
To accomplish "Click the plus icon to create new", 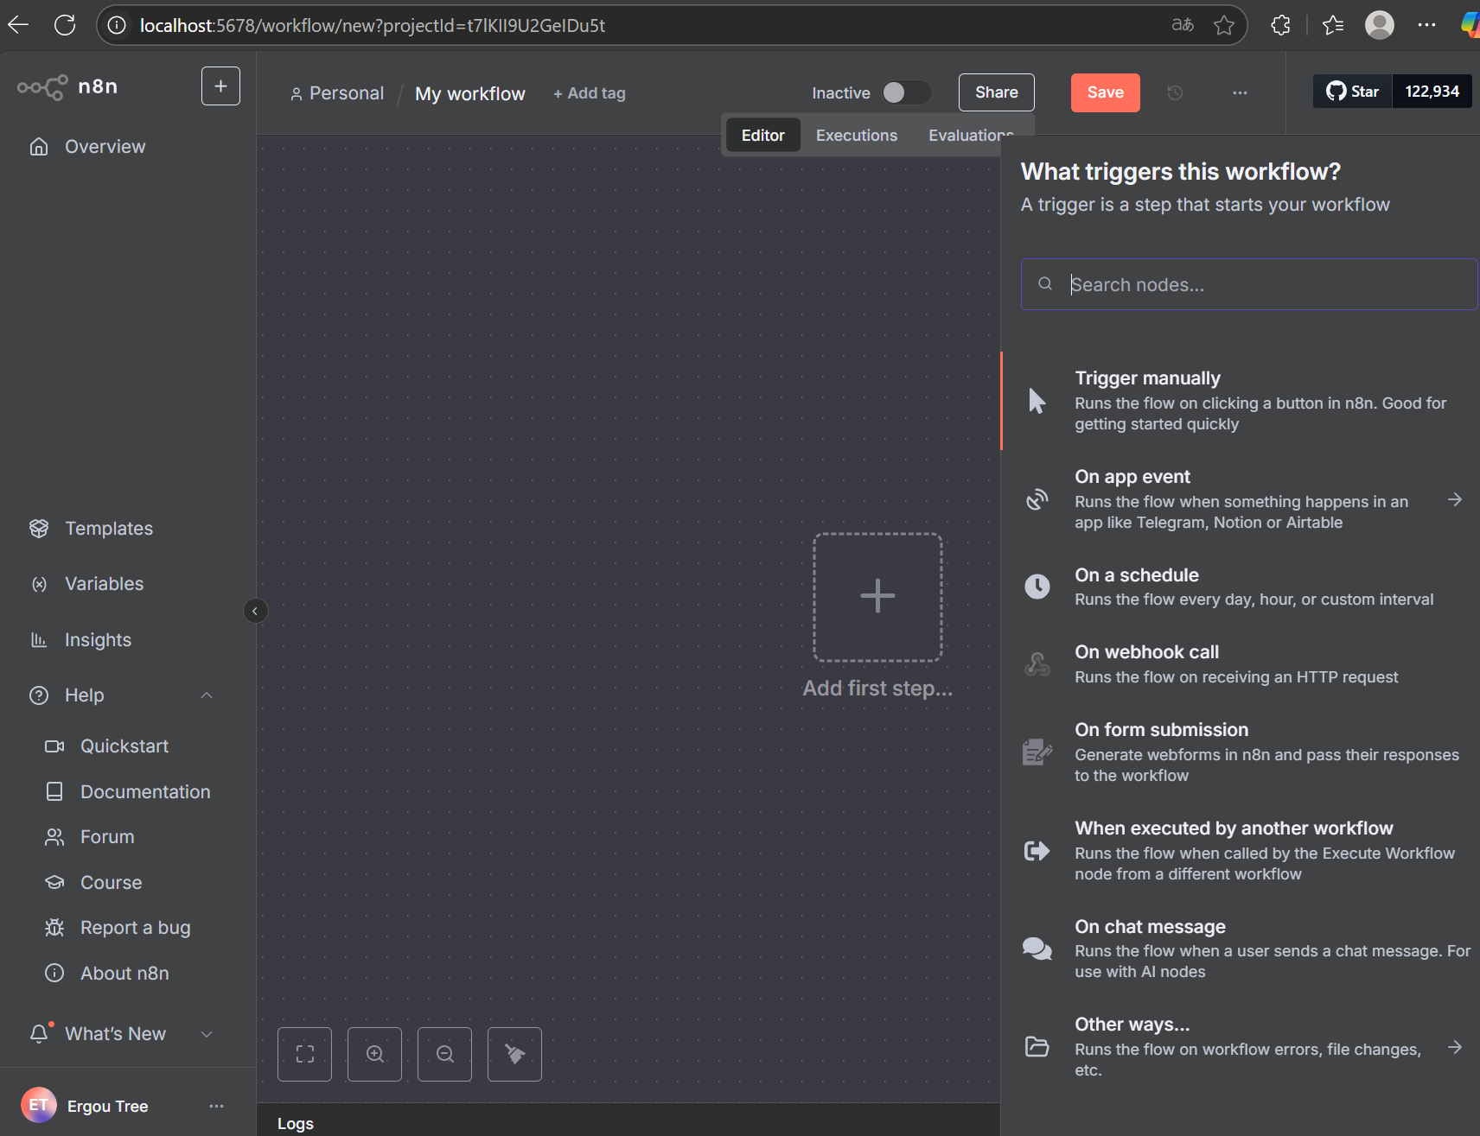I will (220, 86).
